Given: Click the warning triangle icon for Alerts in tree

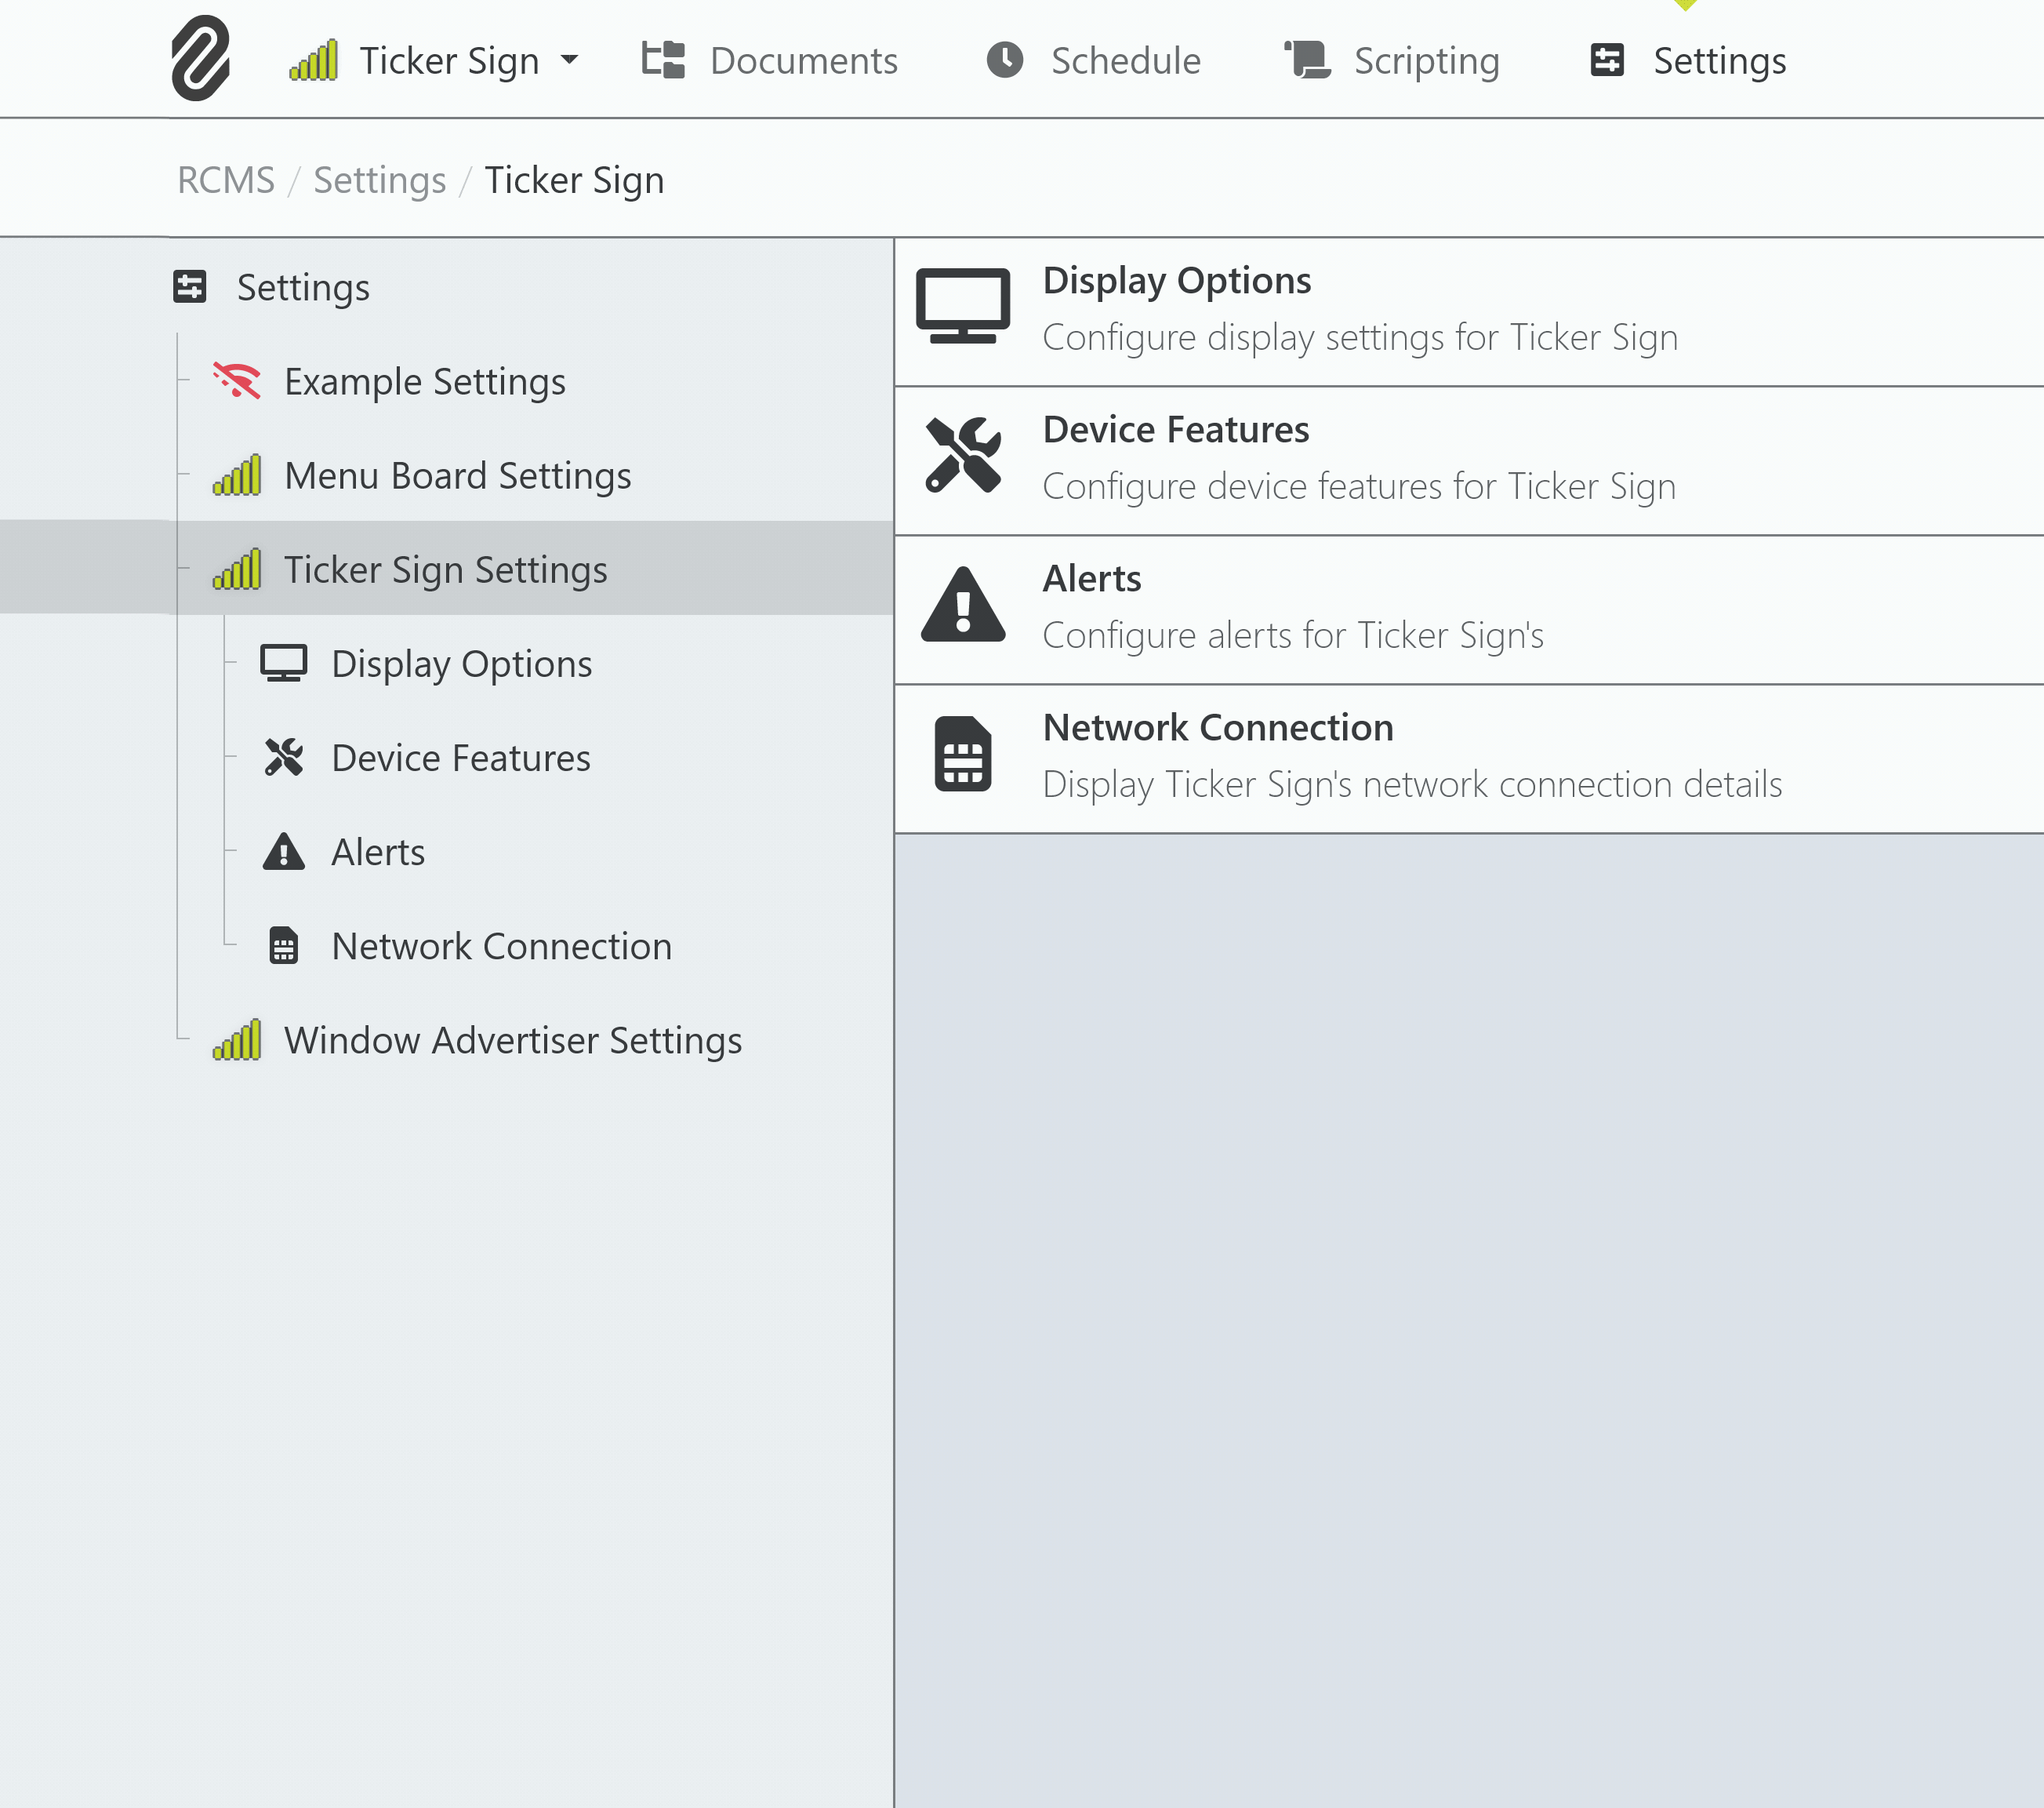Looking at the screenshot, I should coord(284,853).
